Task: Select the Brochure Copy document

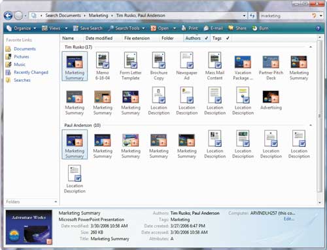Action: pyautogui.click(x=159, y=66)
